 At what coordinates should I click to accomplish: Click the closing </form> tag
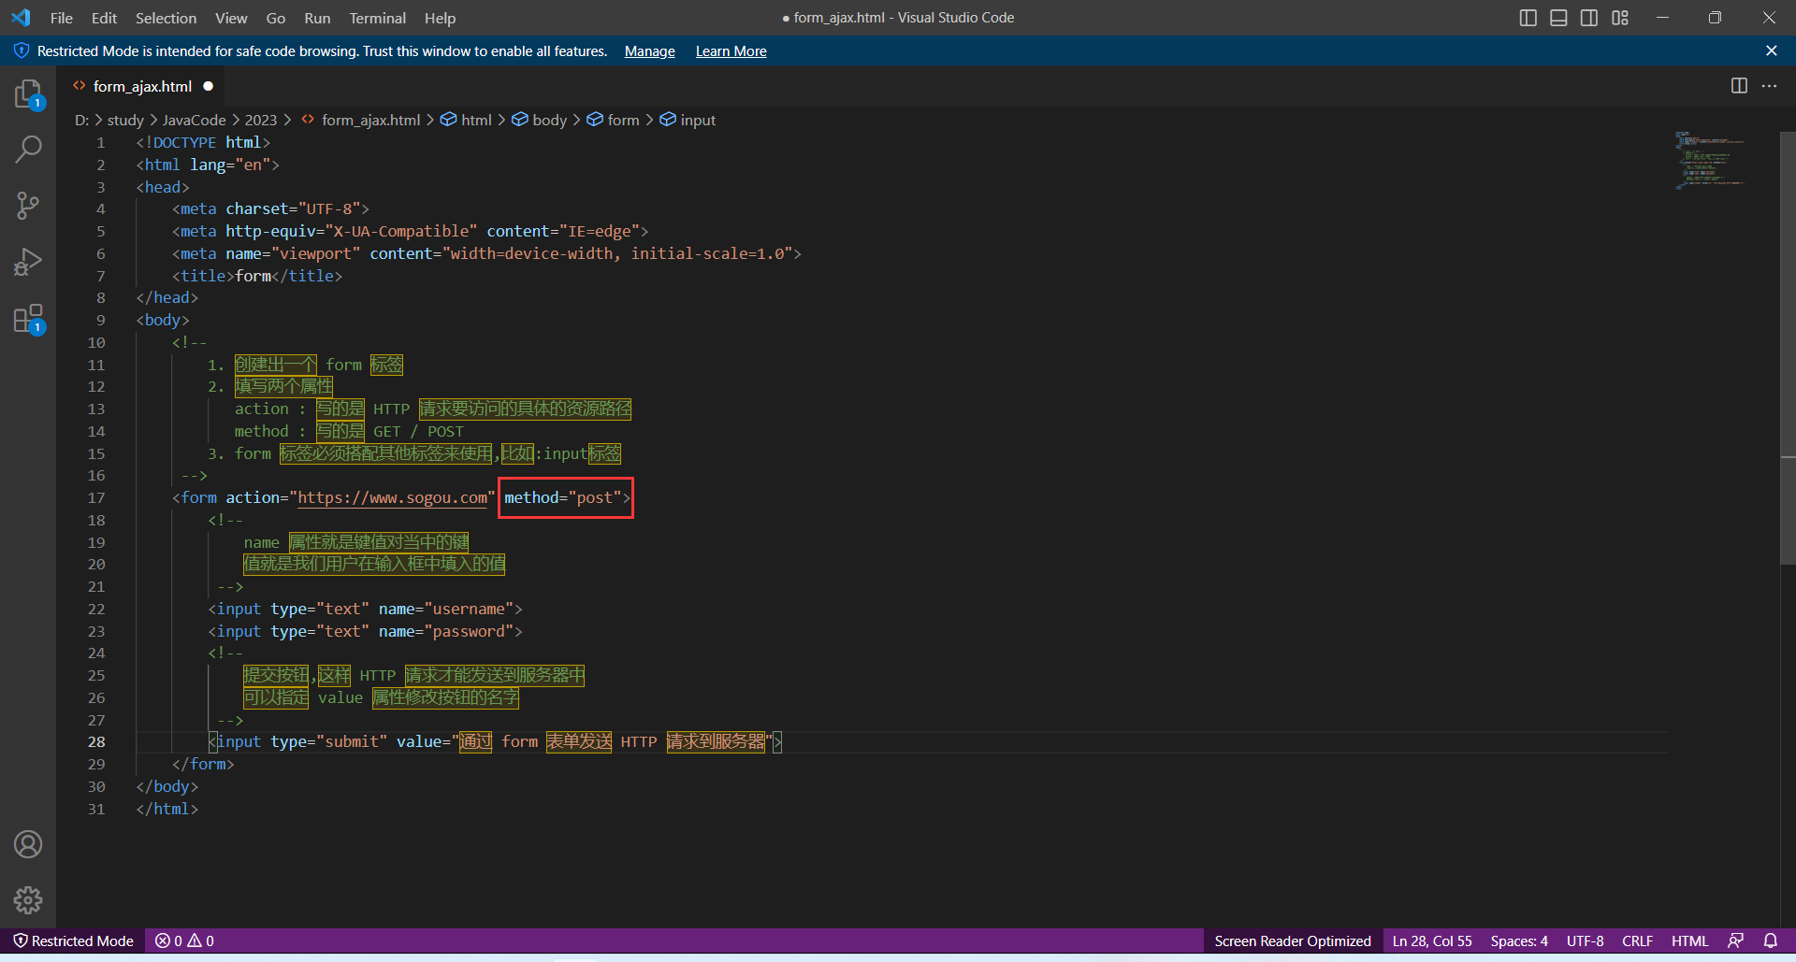pos(203,764)
